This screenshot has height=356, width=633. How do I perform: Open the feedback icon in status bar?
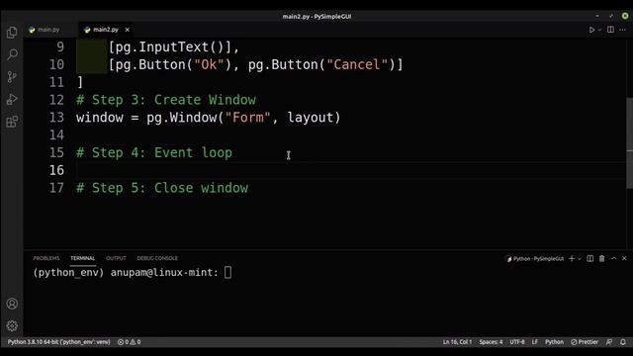pos(609,342)
